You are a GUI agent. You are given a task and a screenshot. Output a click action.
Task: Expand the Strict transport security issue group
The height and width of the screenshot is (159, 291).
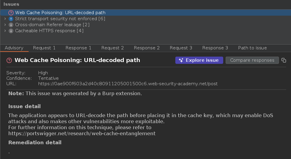tap(5, 19)
